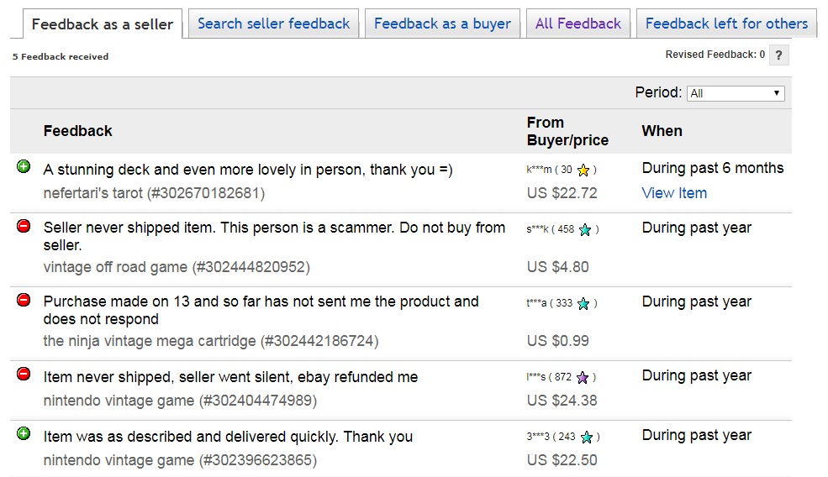Open the Period dropdown set to All
828x477 pixels.
pyautogui.click(x=736, y=93)
